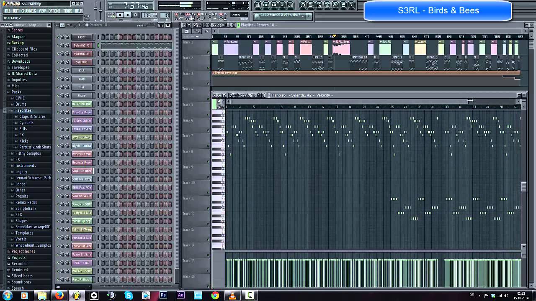Toggle Track 2 mute light in playlist
The width and height of the screenshot is (536, 301).
click(208, 68)
